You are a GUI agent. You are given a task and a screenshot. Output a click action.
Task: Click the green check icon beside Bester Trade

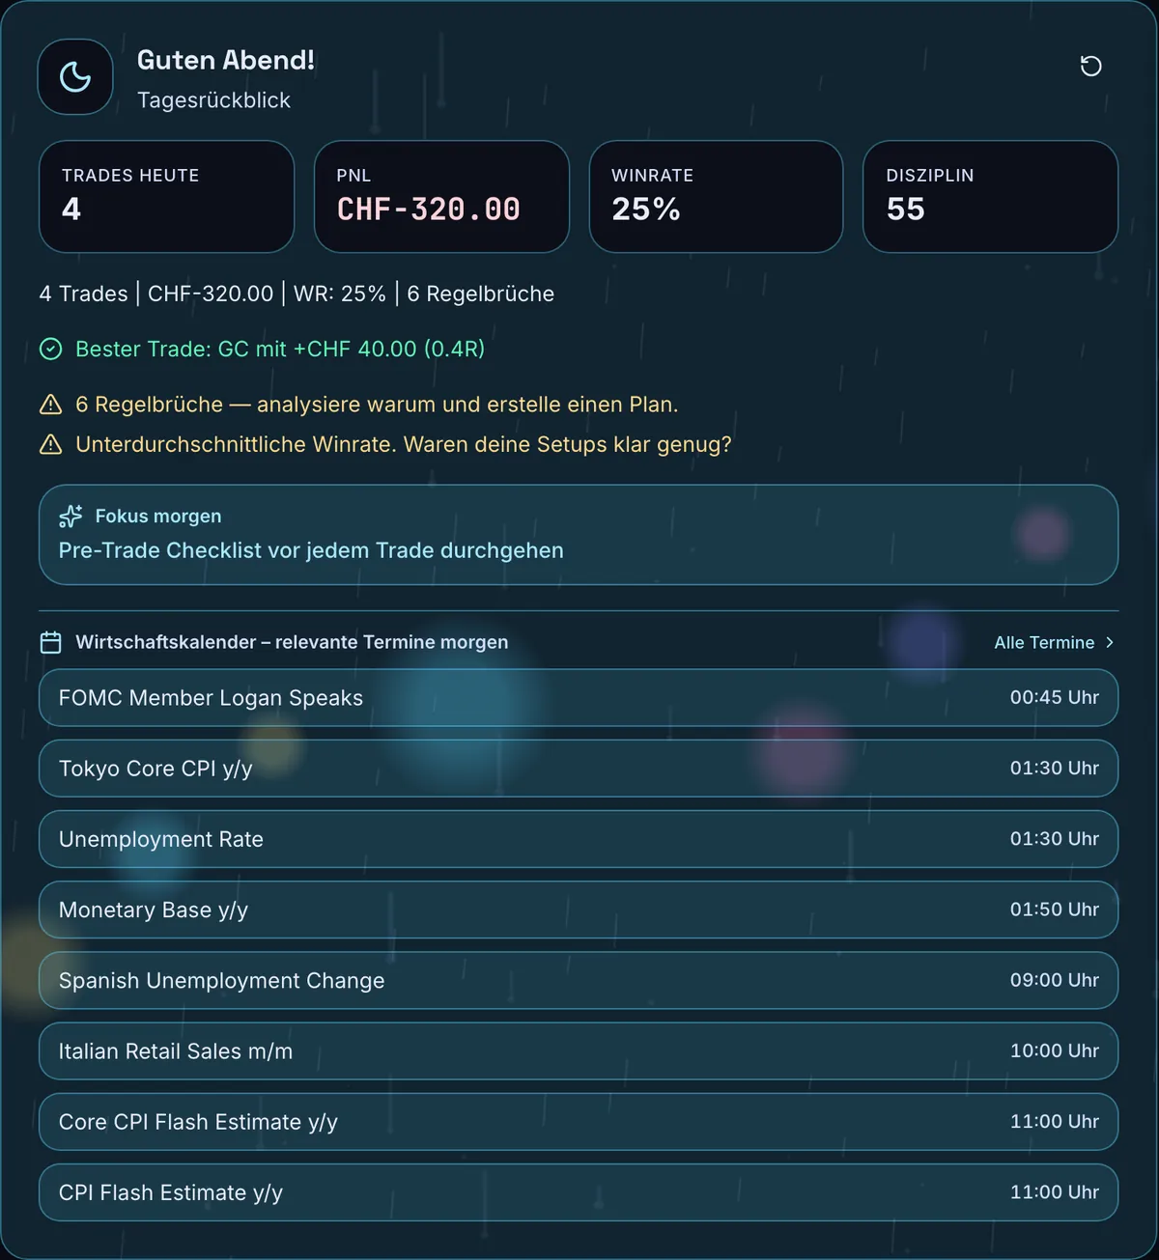(51, 349)
